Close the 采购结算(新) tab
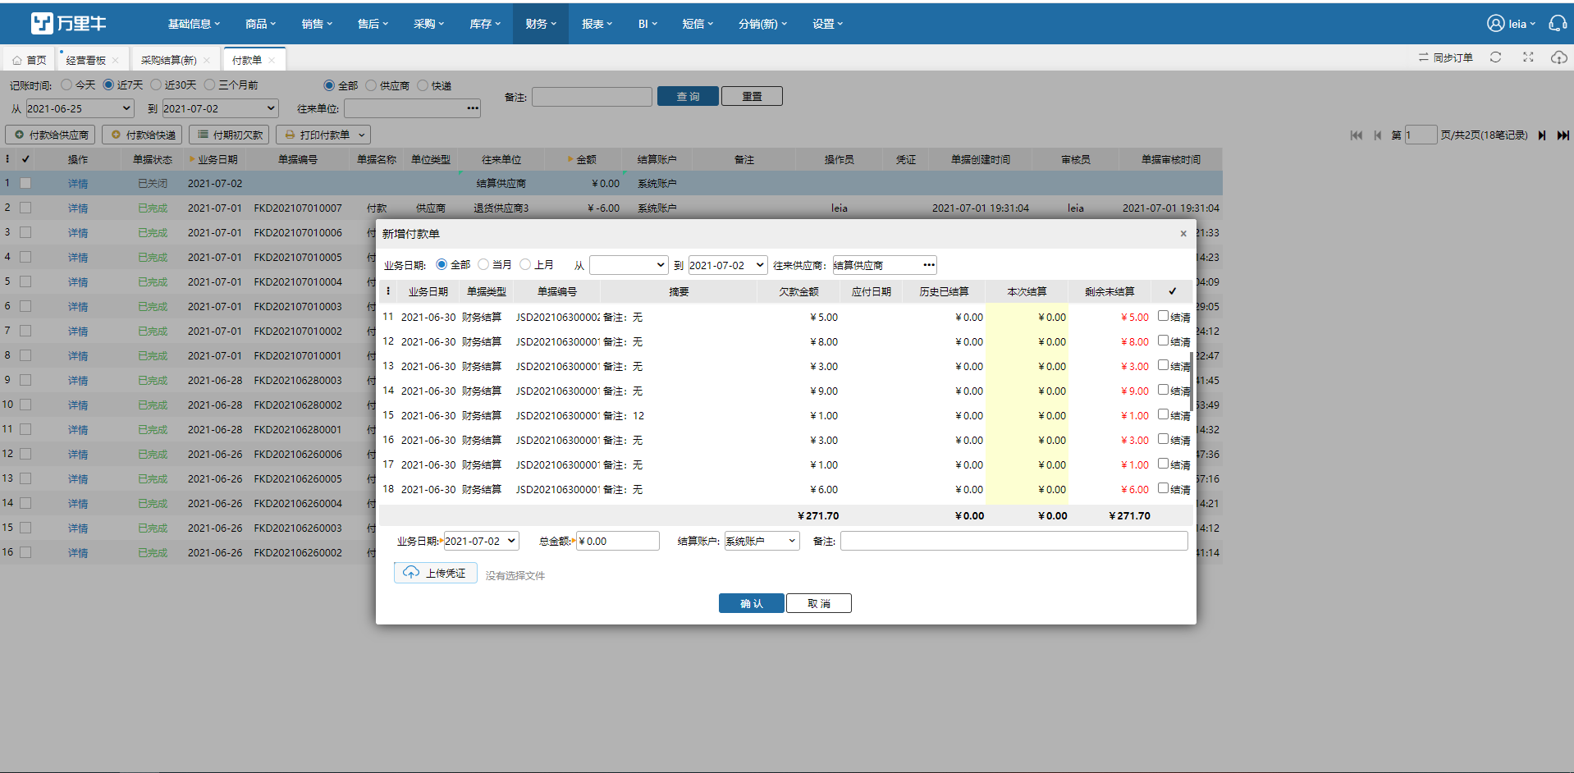1574x773 pixels. pos(207,60)
